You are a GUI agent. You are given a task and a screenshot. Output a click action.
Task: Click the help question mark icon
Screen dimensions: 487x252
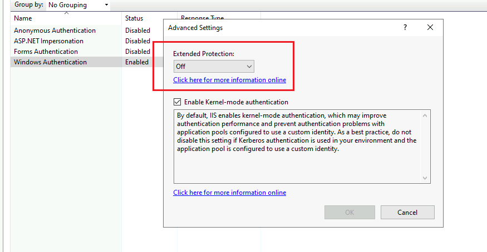(405, 27)
